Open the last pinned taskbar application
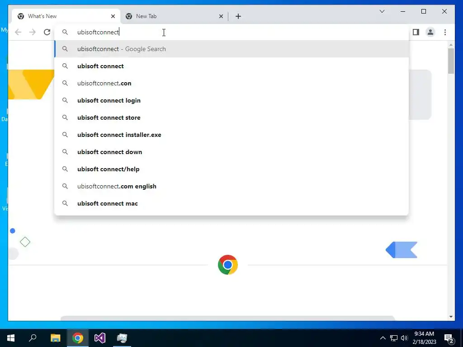463x347 pixels. coord(122,338)
